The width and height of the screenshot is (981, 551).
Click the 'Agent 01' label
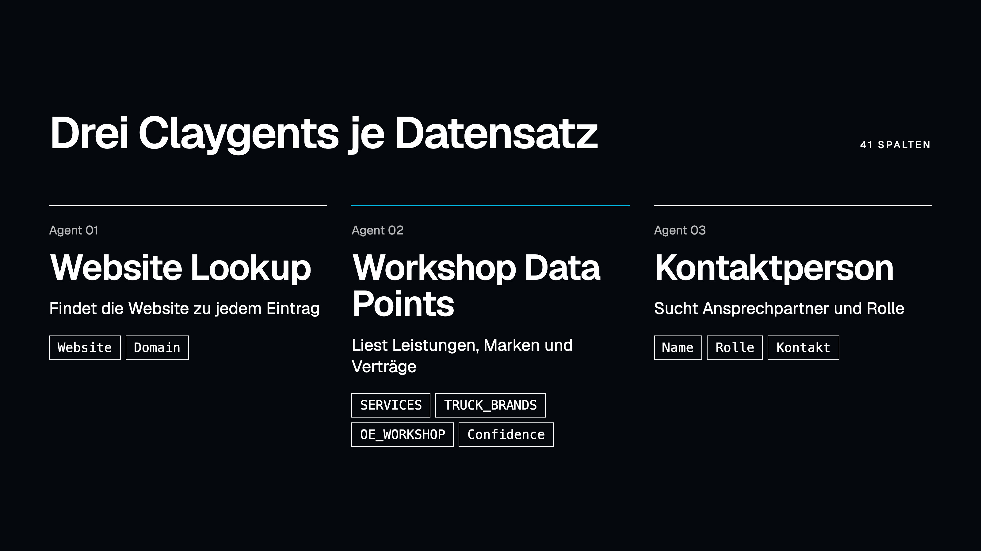(74, 231)
